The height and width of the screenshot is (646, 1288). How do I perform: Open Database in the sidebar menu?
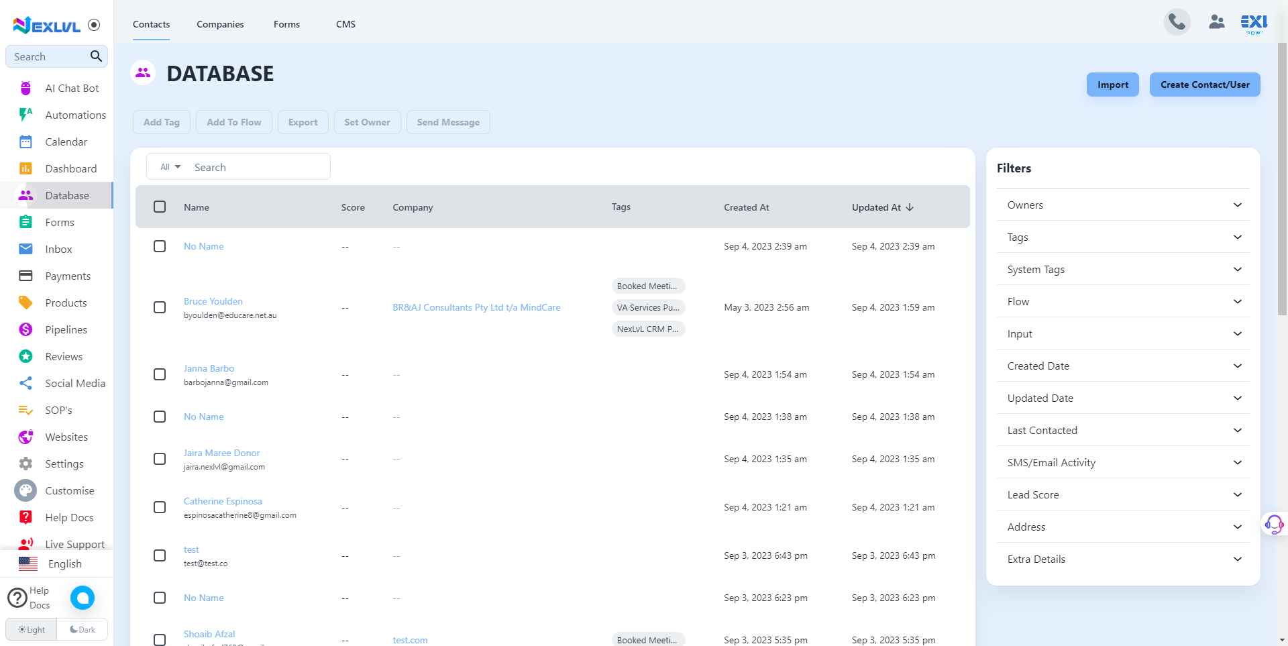(x=56, y=195)
